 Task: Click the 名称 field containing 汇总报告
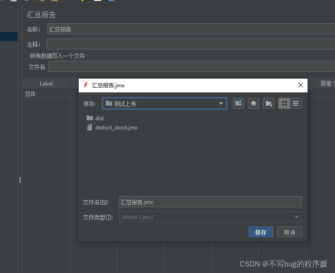point(191,29)
